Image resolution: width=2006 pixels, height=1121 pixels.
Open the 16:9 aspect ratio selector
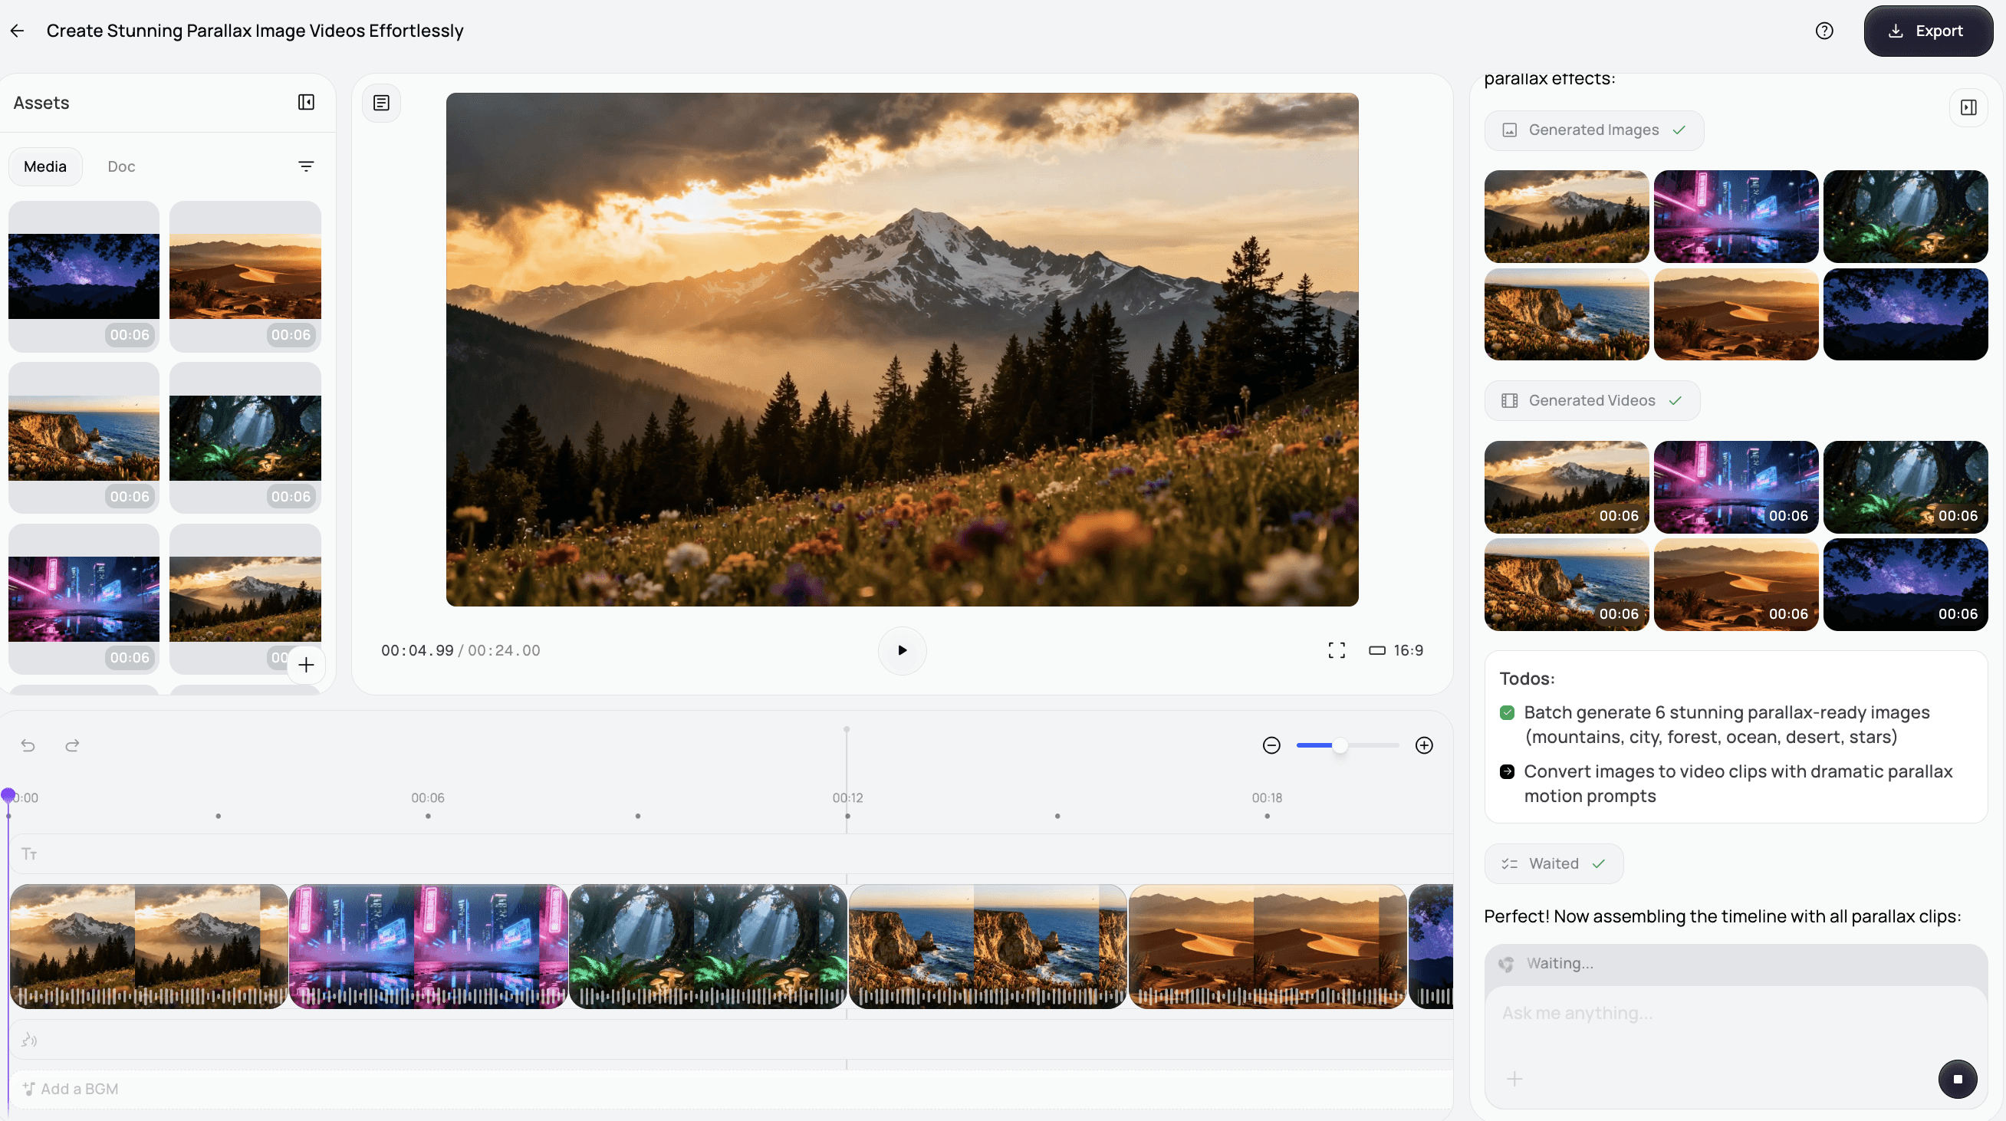tap(1396, 651)
